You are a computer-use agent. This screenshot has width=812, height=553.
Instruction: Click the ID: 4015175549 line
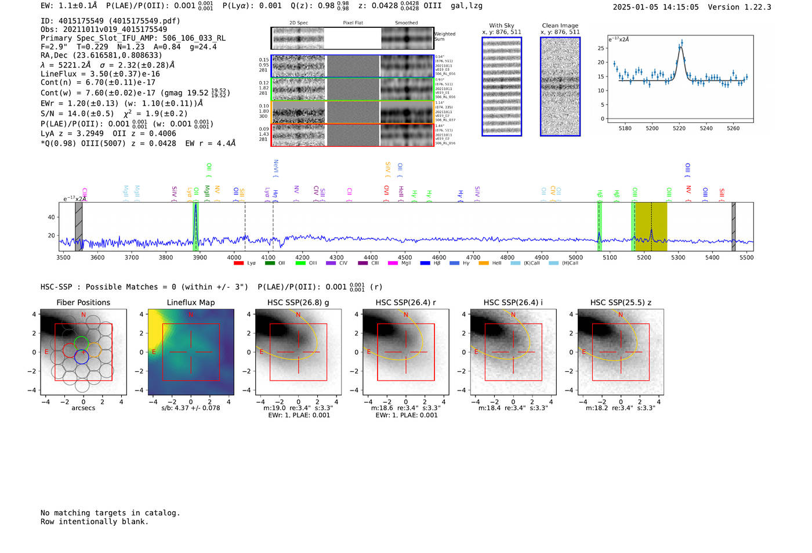click(x=110, y=21)
